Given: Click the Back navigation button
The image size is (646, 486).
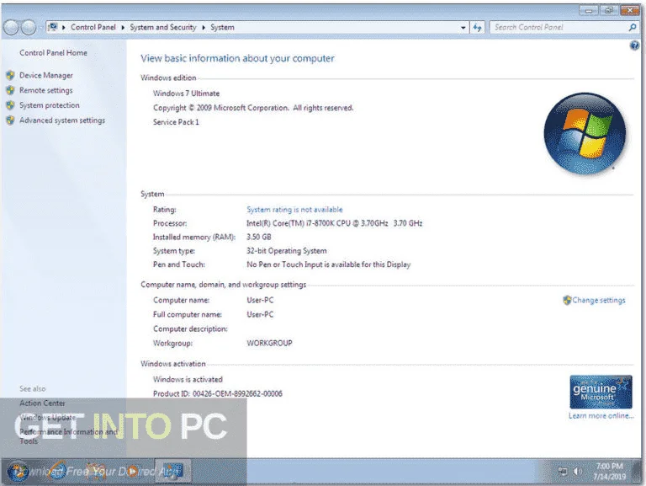Looking at the screenshot, I should pyautogui.click(x=11, y=28).
